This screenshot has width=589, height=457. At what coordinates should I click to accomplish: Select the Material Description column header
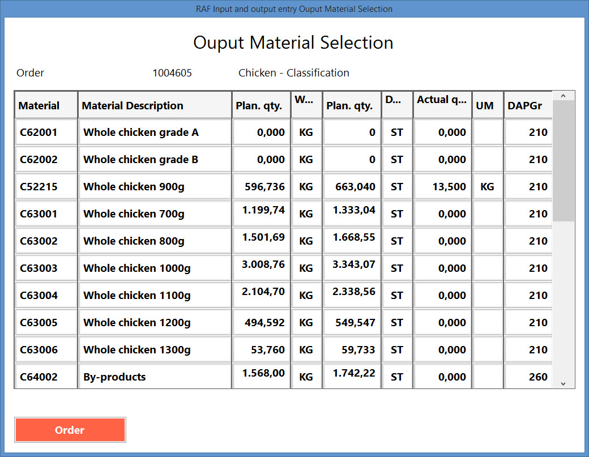click(155, 105)
